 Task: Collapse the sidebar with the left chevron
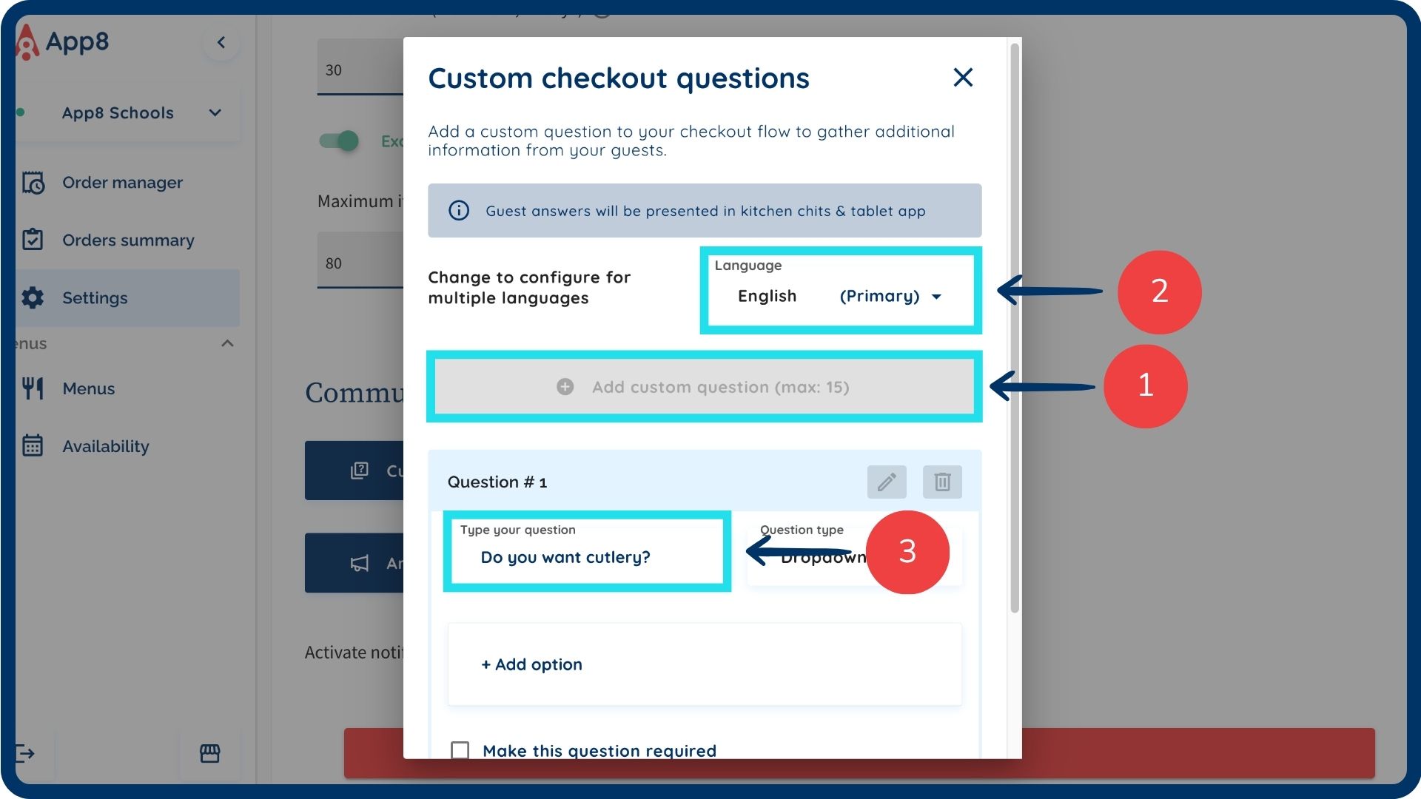pos(221,42)
